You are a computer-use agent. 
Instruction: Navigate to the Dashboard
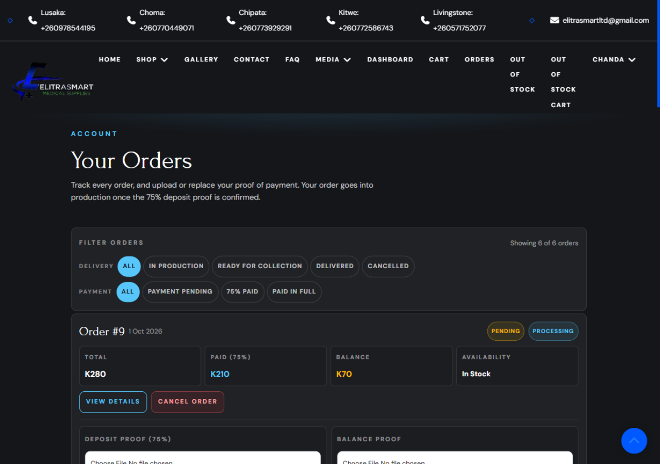coord(390,59)
